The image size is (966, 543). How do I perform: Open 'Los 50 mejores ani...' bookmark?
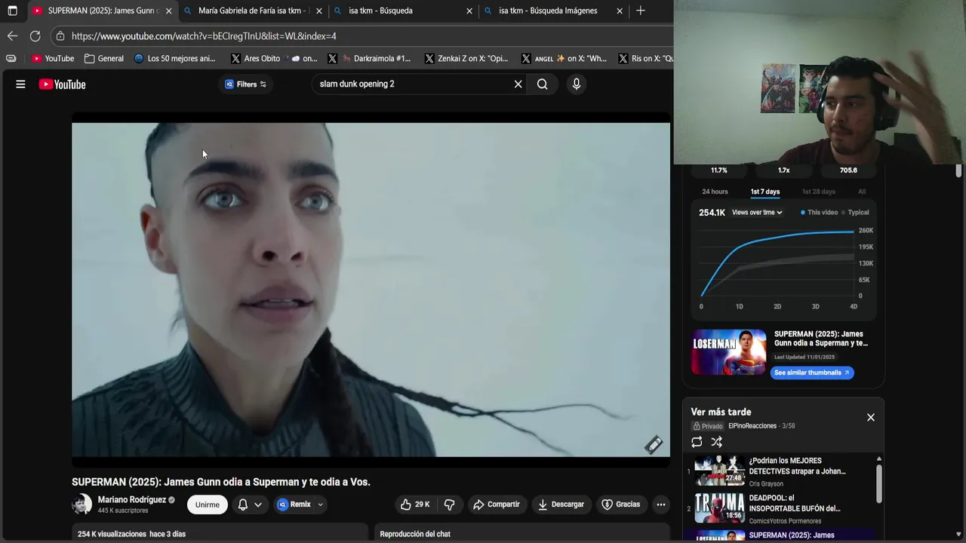coord(174,58)
